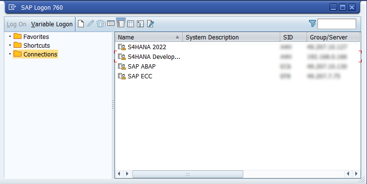Screen dimensions: 367x184
Task: Click the Group/Server column header
Action: [333, 37]
